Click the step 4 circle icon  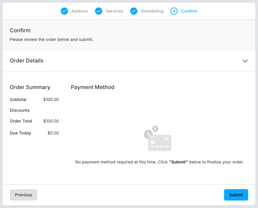174,11
